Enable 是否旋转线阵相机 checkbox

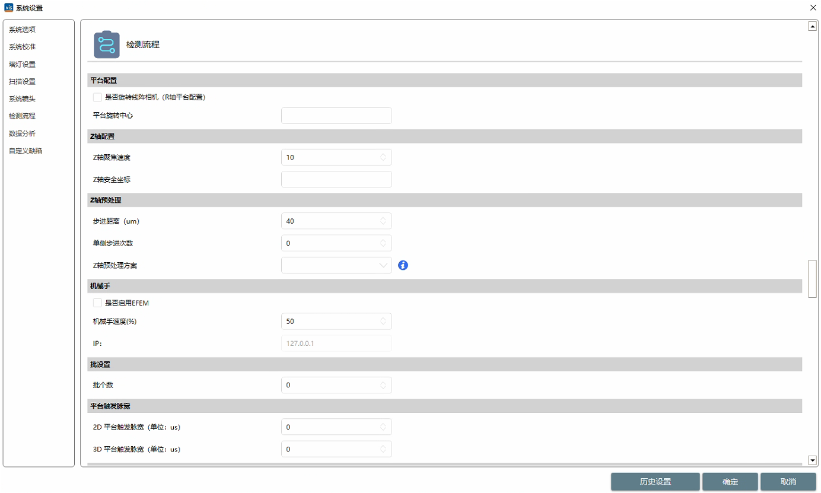coord(97,97)
